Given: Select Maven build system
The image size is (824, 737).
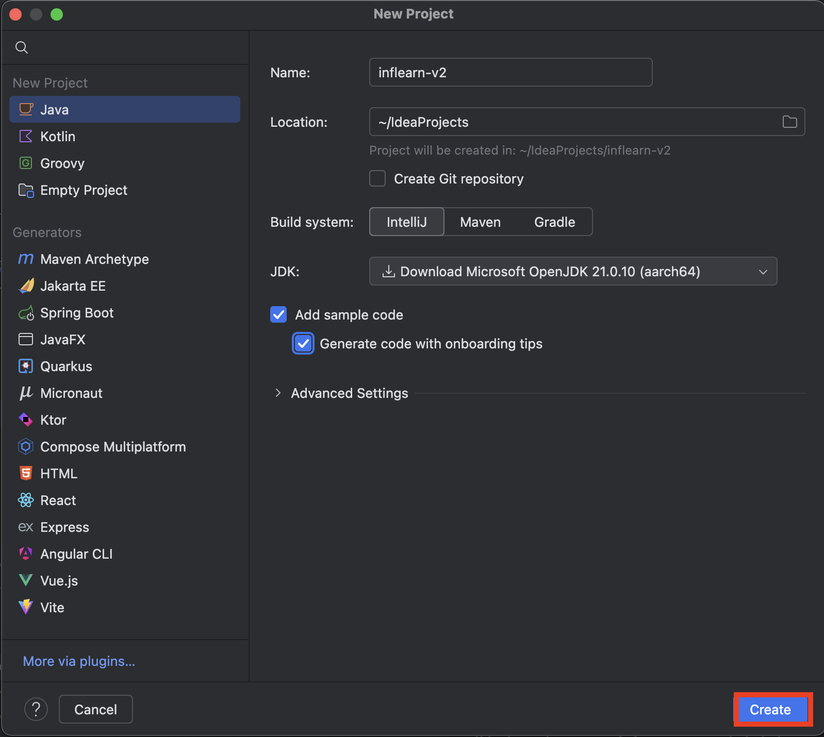Looking at the screenshot, I should 481,222.
